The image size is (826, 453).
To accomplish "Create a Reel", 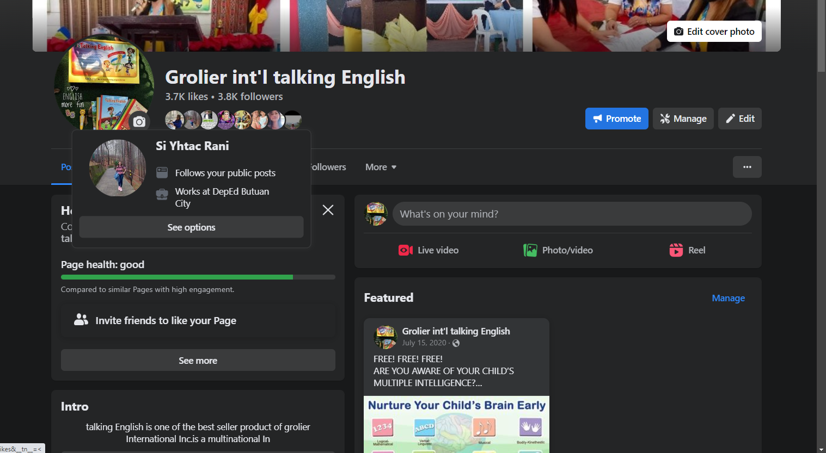I will [x=687, y=250].
